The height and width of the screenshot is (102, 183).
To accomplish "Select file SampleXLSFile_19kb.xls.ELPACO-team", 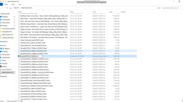I will pyautogui.click(x=33, y=89).
